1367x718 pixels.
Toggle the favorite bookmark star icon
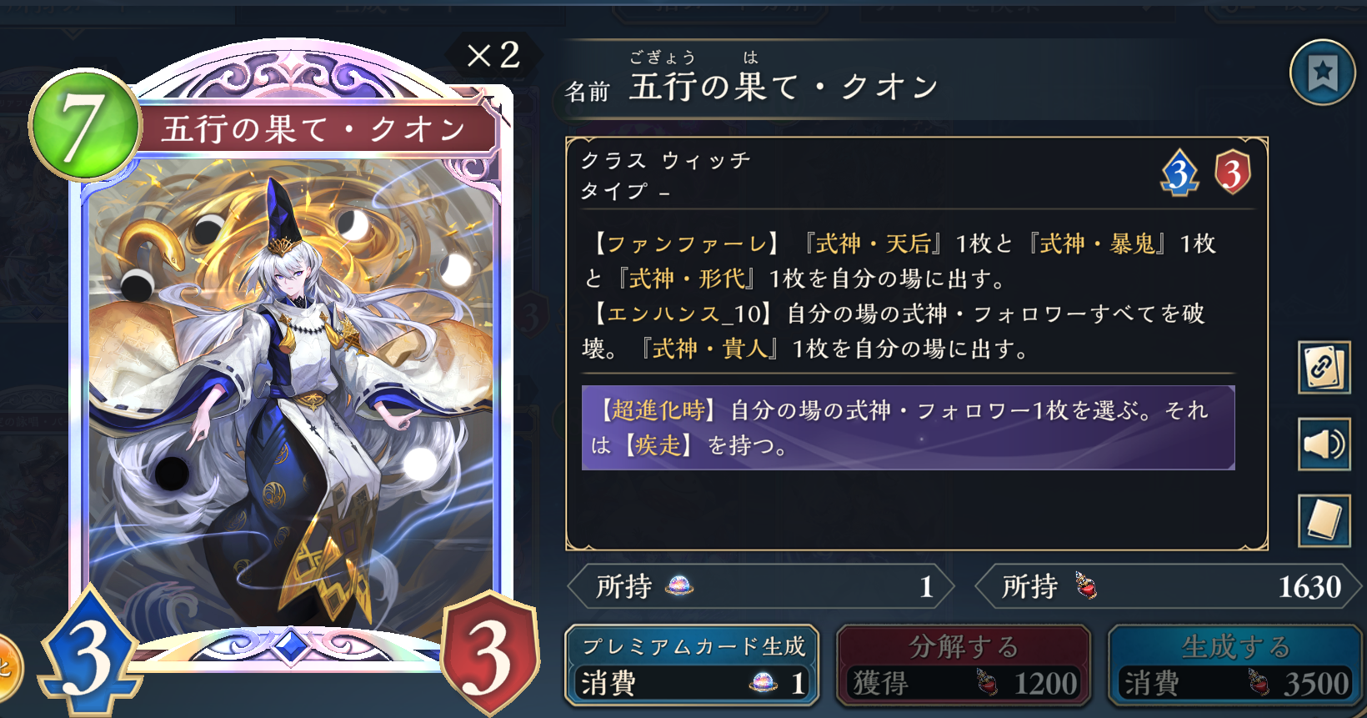point(1322,73)
